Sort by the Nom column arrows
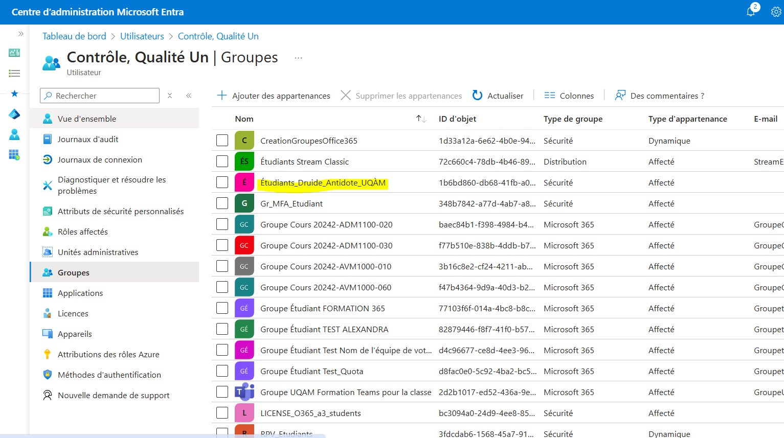Screen dimensions: 784x438 (421, 119)
